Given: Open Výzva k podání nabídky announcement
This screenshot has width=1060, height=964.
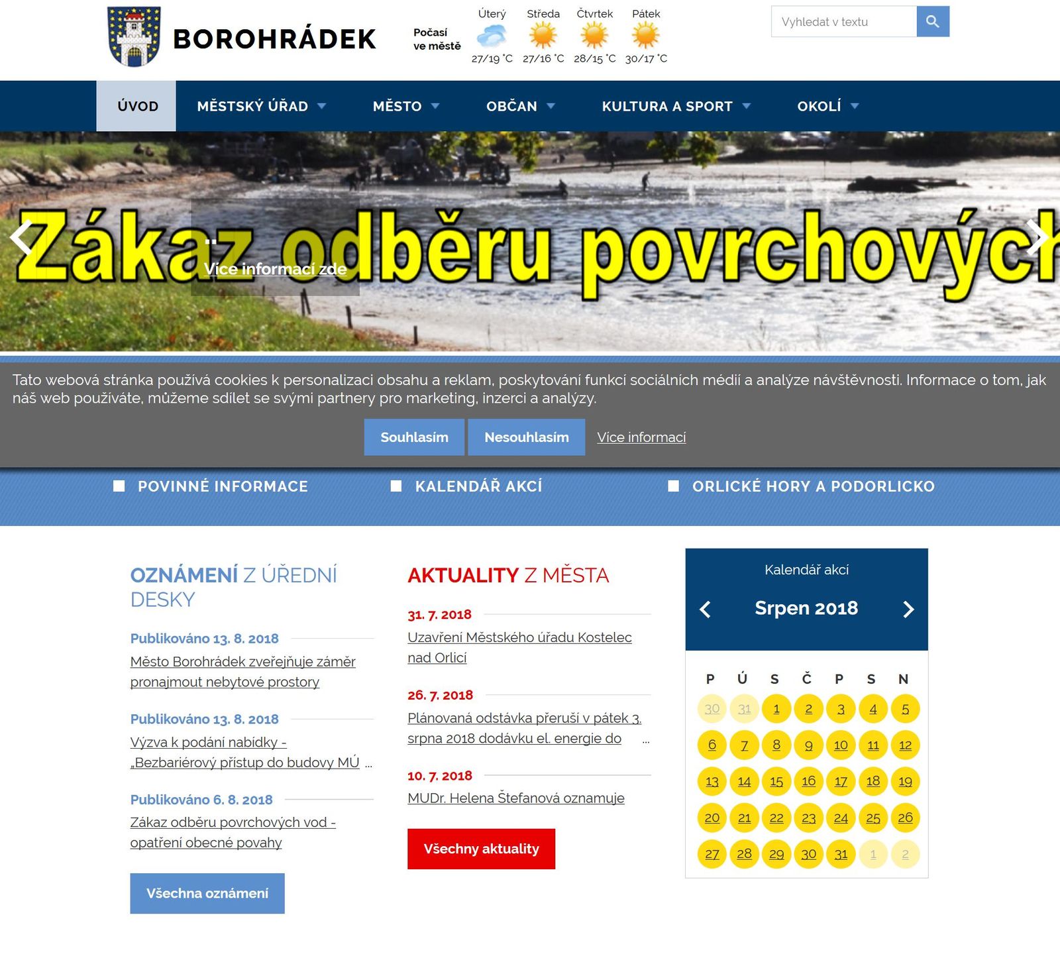Looking at the screenshot, I should tap(245, 752).
